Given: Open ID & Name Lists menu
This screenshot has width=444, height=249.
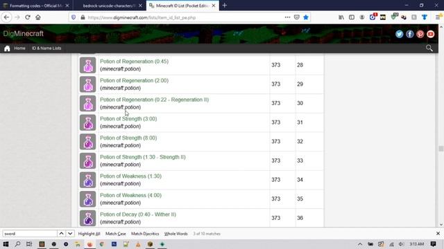Looking at the screenshot, I should pyautogui.click(x=46, y=48).
